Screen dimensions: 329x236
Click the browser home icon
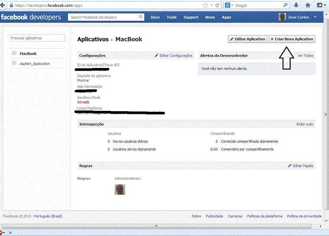coord(308,5)
